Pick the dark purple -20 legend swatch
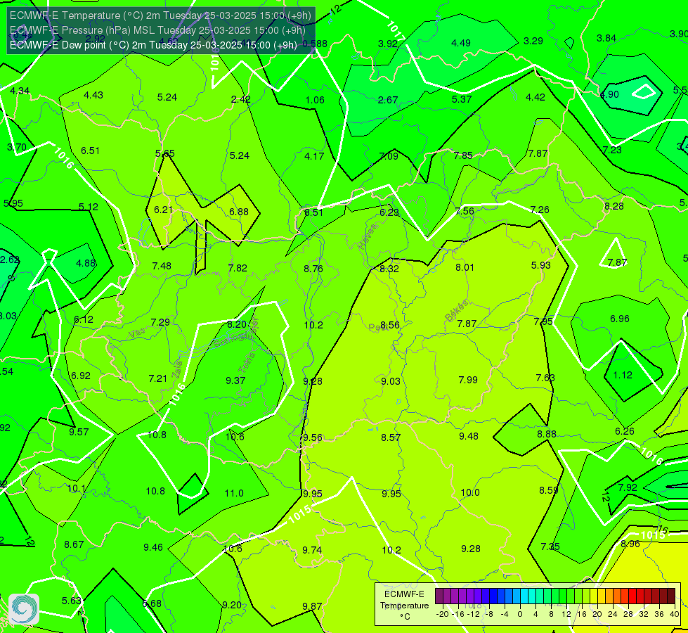The image size is (688, 633). point(439,596)
